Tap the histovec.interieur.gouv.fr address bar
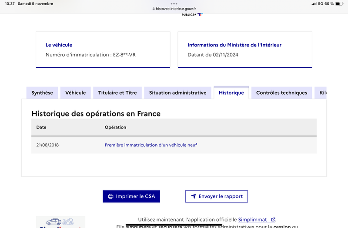The image size is (348, 228). [174, 9]
